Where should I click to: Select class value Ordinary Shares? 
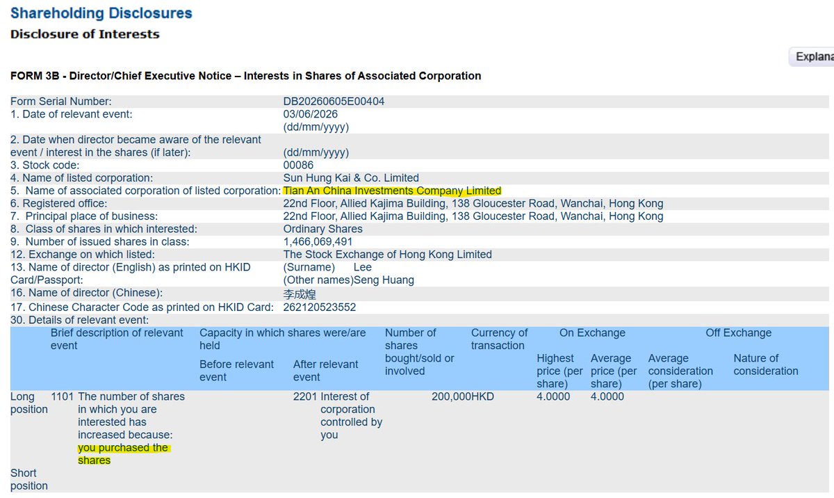(322, 229)
